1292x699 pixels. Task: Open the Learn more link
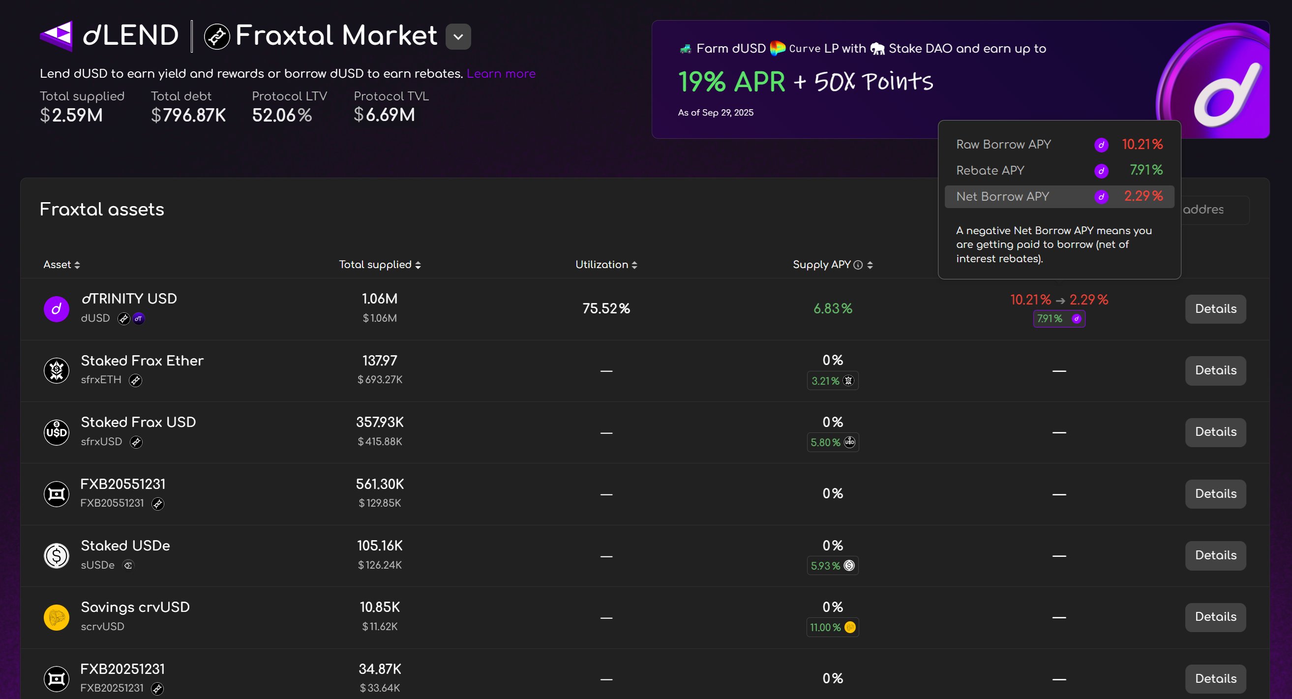pyautogui.click(x=501, y=73)
